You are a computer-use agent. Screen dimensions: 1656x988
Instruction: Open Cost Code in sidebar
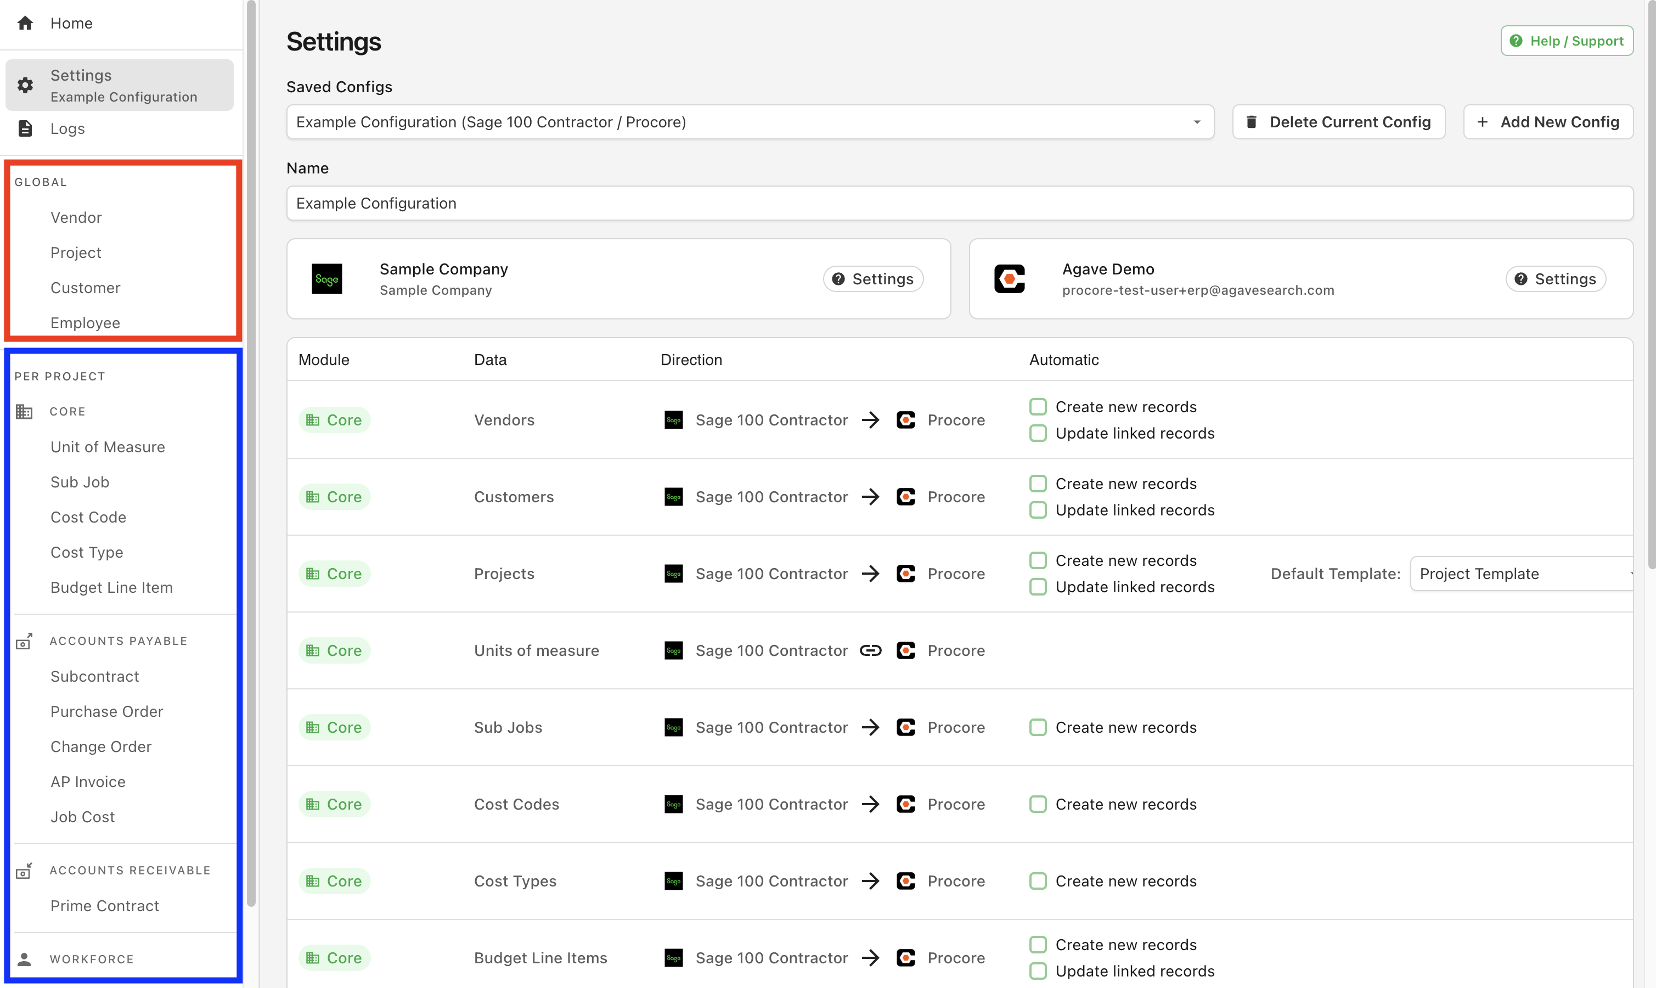pyautogui.click(x=88, y=517)
